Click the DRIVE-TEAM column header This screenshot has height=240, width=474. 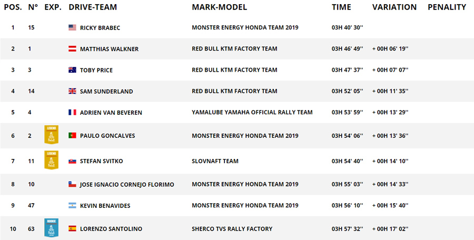tap(93, 7)
